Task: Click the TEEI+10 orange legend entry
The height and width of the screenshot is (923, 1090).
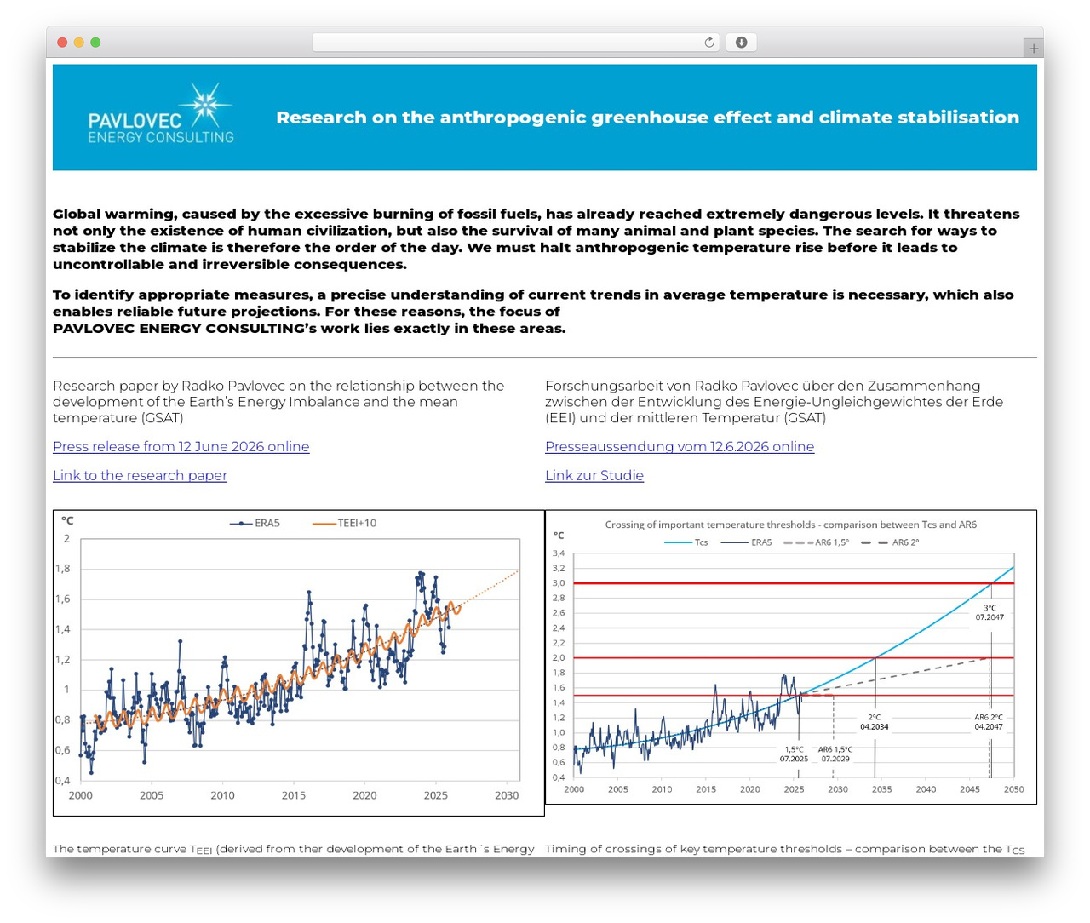Action: coord(344,523)
